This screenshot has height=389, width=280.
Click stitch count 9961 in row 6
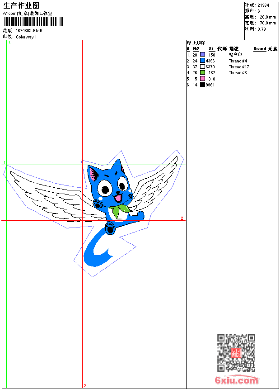pos(210,85)
